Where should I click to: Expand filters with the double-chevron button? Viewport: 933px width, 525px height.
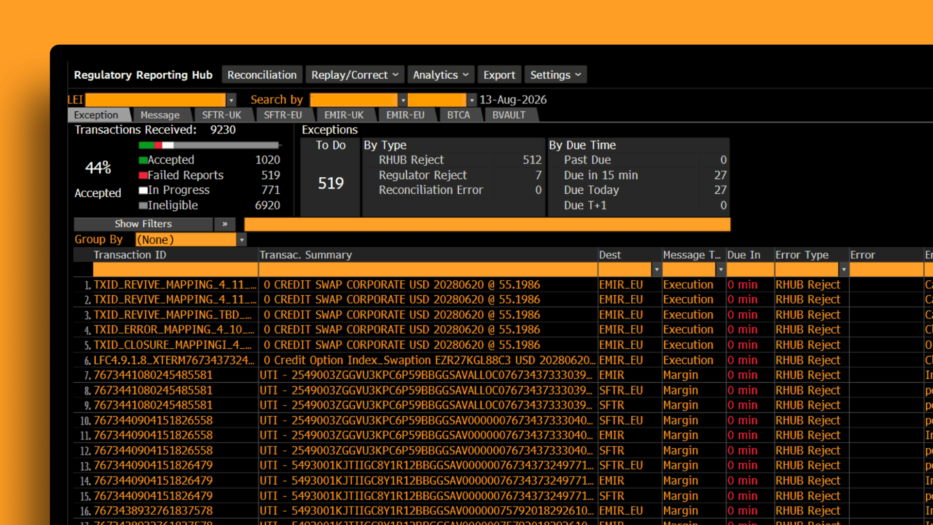pyautogui.click(x=225, y=224)
